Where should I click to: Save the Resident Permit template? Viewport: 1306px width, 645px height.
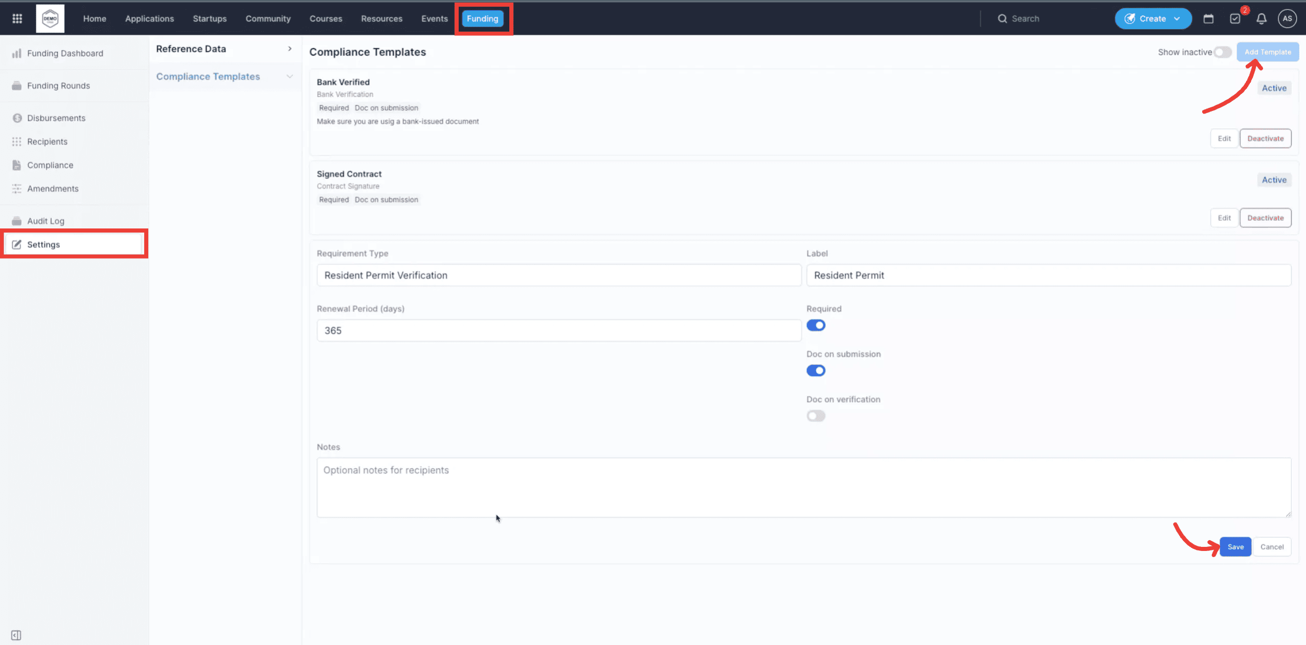1235,546
